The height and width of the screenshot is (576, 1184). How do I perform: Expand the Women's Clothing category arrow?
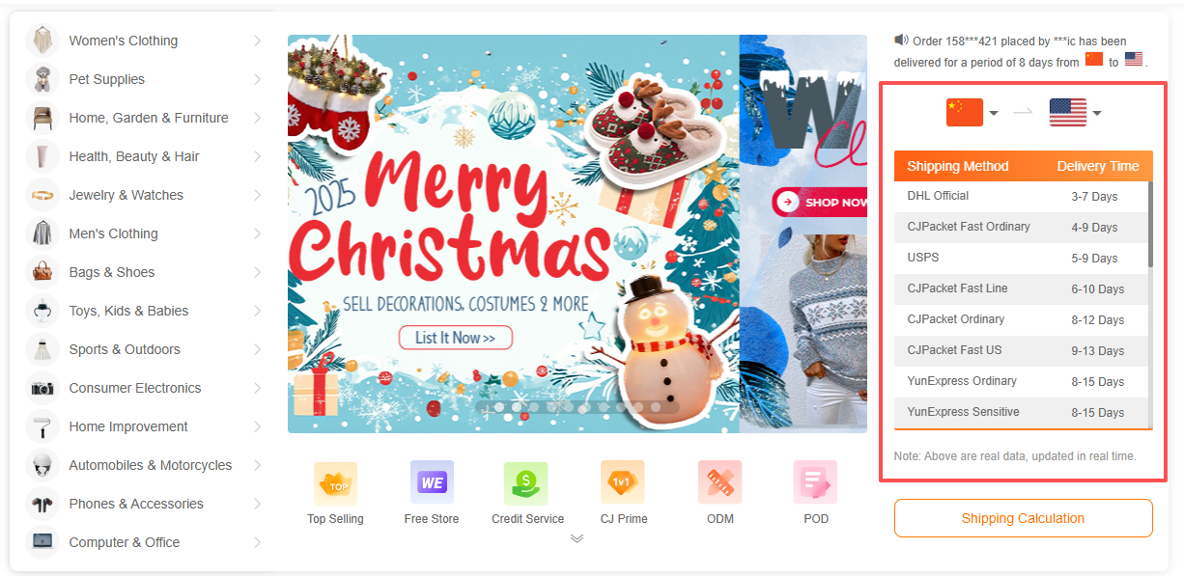257,41
